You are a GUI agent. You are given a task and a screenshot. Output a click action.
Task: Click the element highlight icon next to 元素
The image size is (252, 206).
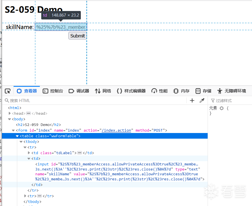(x=221, y=108)
